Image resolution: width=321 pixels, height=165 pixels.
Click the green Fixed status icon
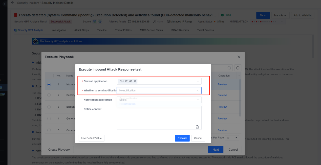[222, 15]
